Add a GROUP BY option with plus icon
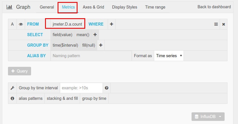This screenshot has height=124, width=238. [x=101, y=45]
